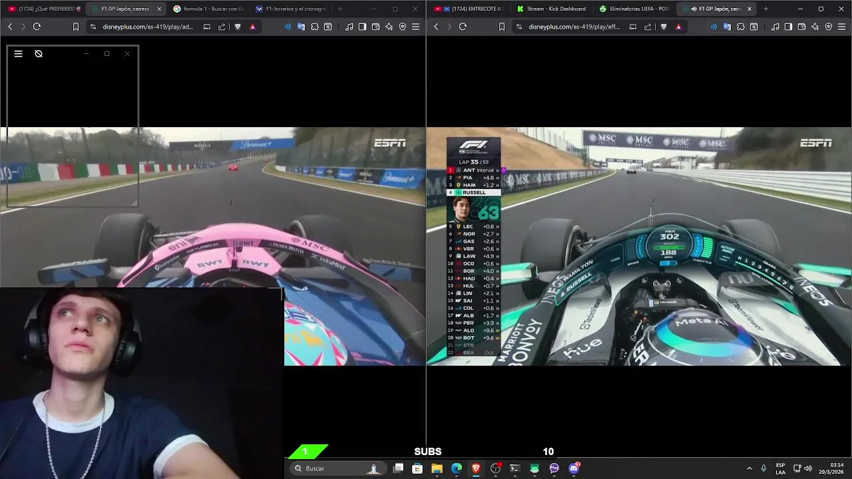
Task: Switch to 'F1: horarios y el cronograma' tab
Action: click(291, 9)
